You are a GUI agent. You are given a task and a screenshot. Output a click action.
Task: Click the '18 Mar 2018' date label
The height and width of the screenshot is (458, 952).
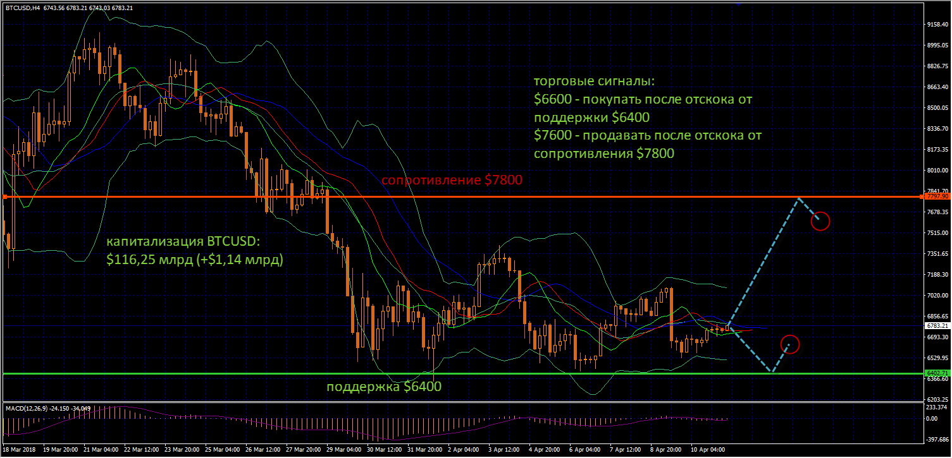coord(20,450)
